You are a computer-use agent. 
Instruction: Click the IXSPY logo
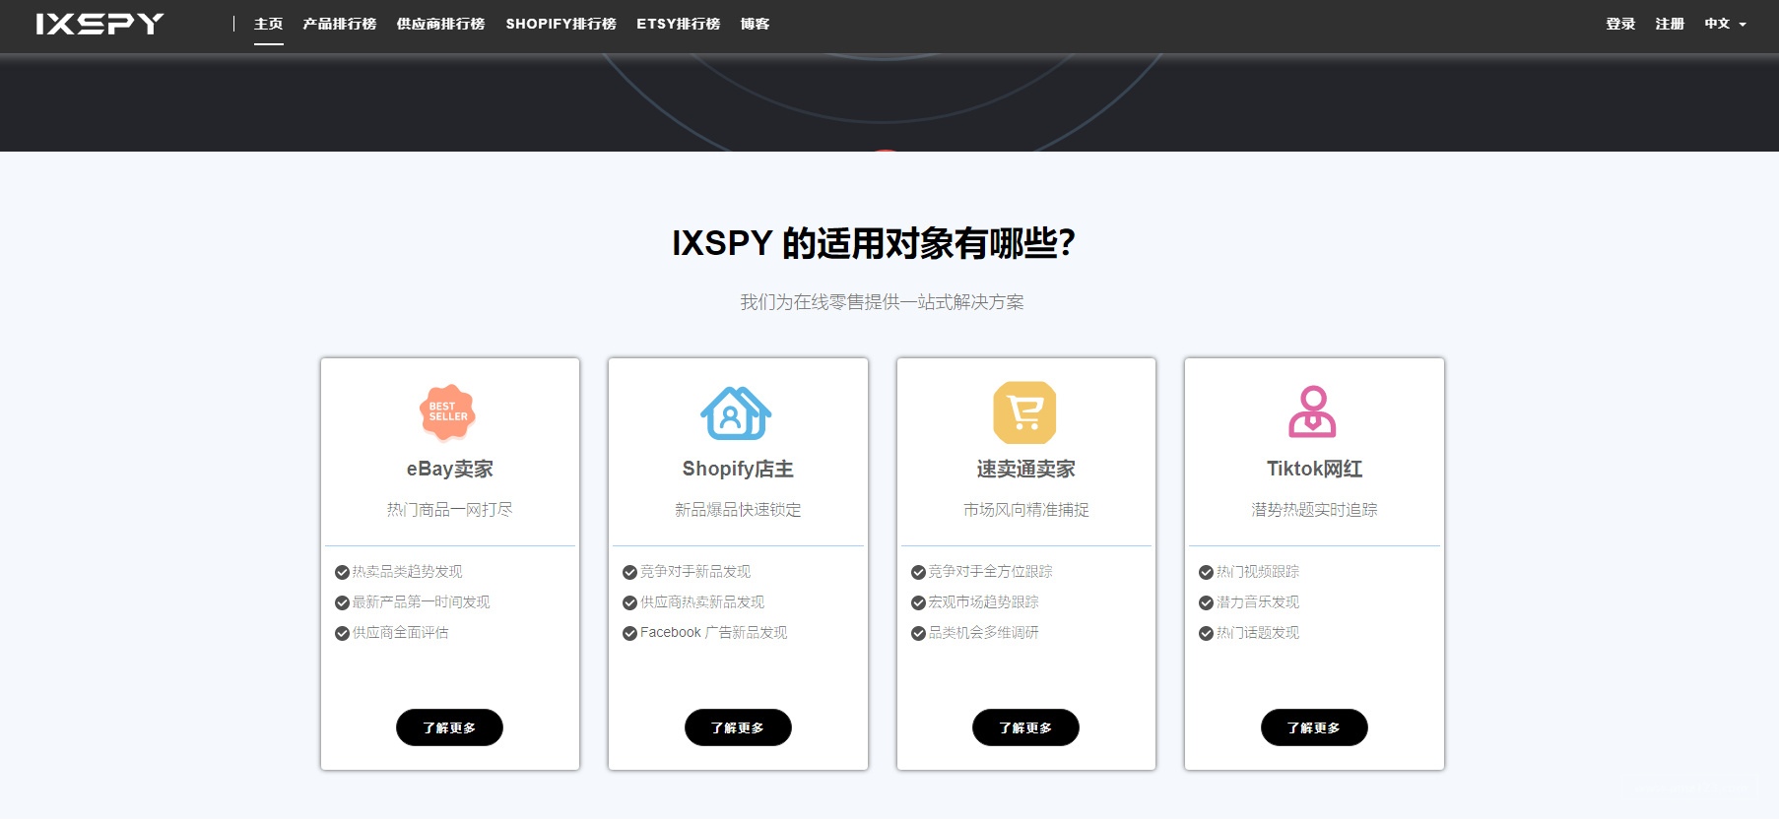100,24
